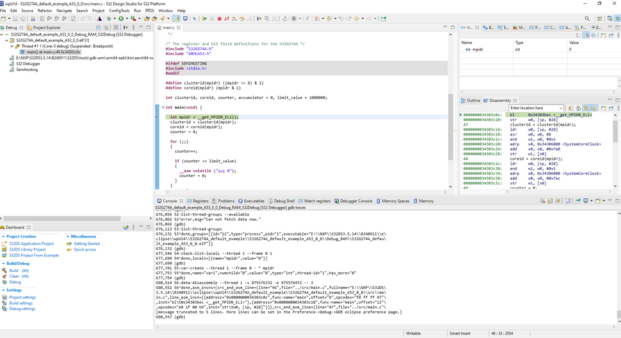Click the Build triangle toolbar icon
The width and height of the screenshot is (621, 338).
pyautogui.click(x=99, y=19)
